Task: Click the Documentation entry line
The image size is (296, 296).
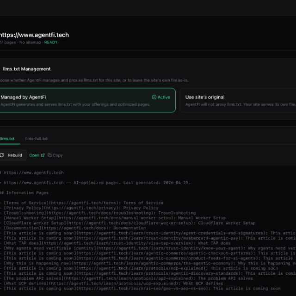Action: pyautogui.click(x=73, y=228)
